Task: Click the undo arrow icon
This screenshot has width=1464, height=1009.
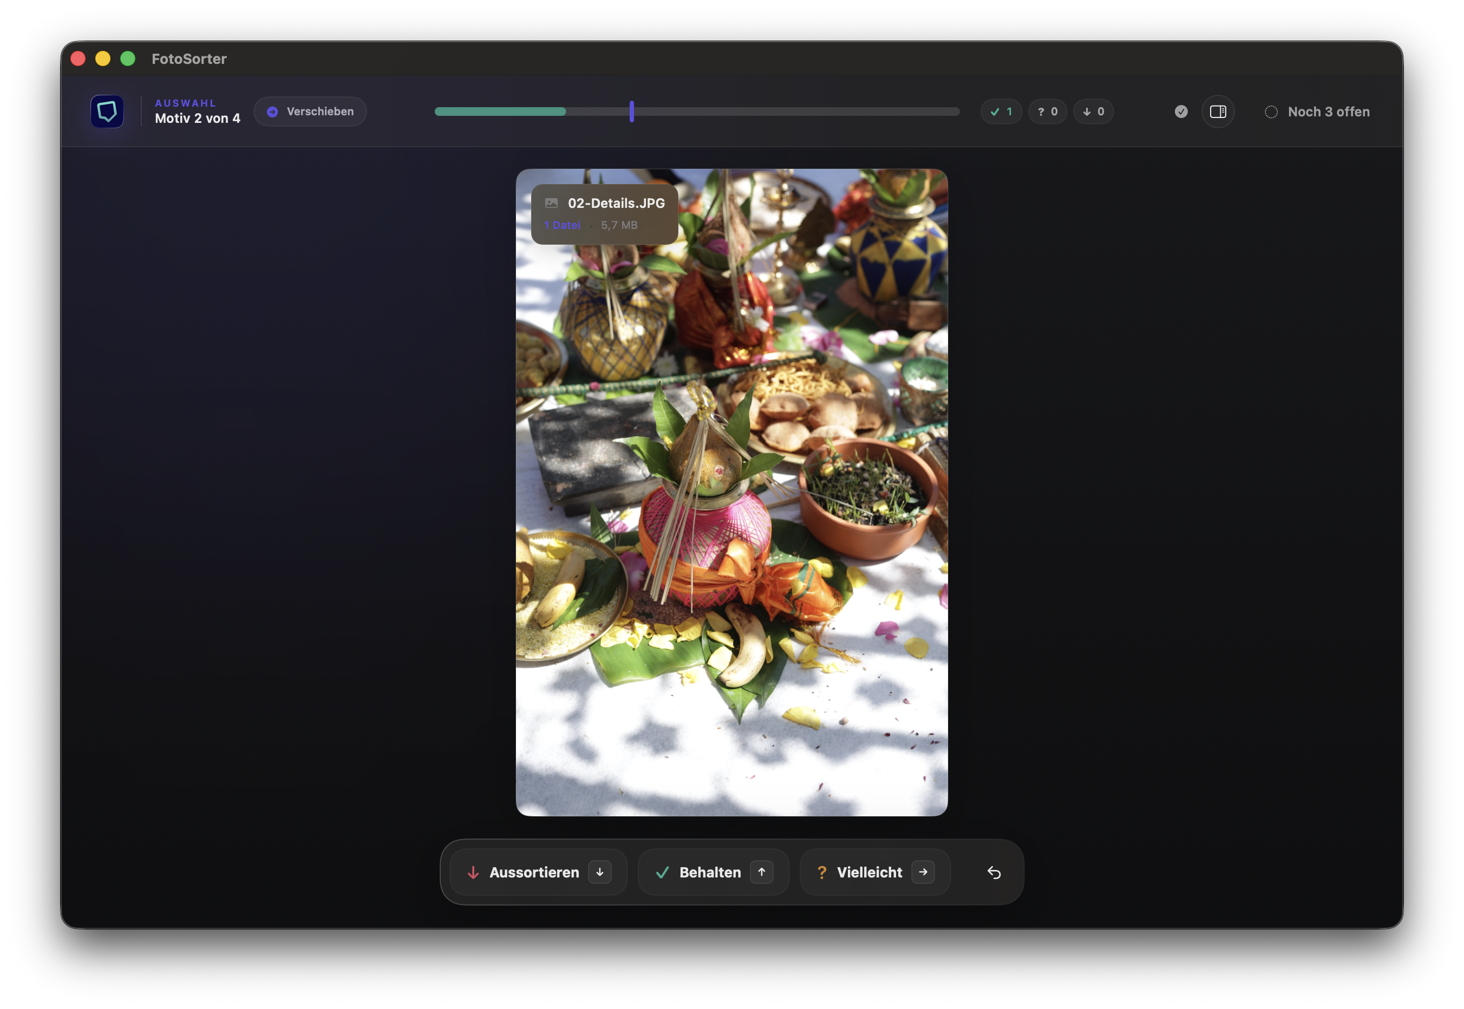Action: tap(994, 873)
